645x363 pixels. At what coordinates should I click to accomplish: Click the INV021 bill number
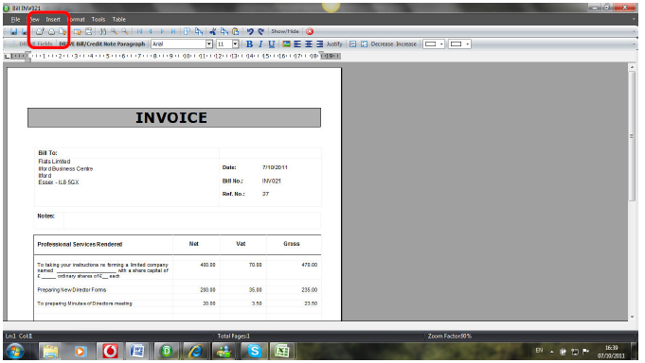click(271, 181)
